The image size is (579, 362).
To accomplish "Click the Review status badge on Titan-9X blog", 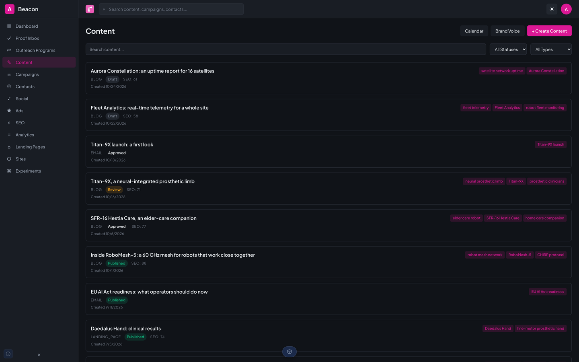I will pos(114,190).
